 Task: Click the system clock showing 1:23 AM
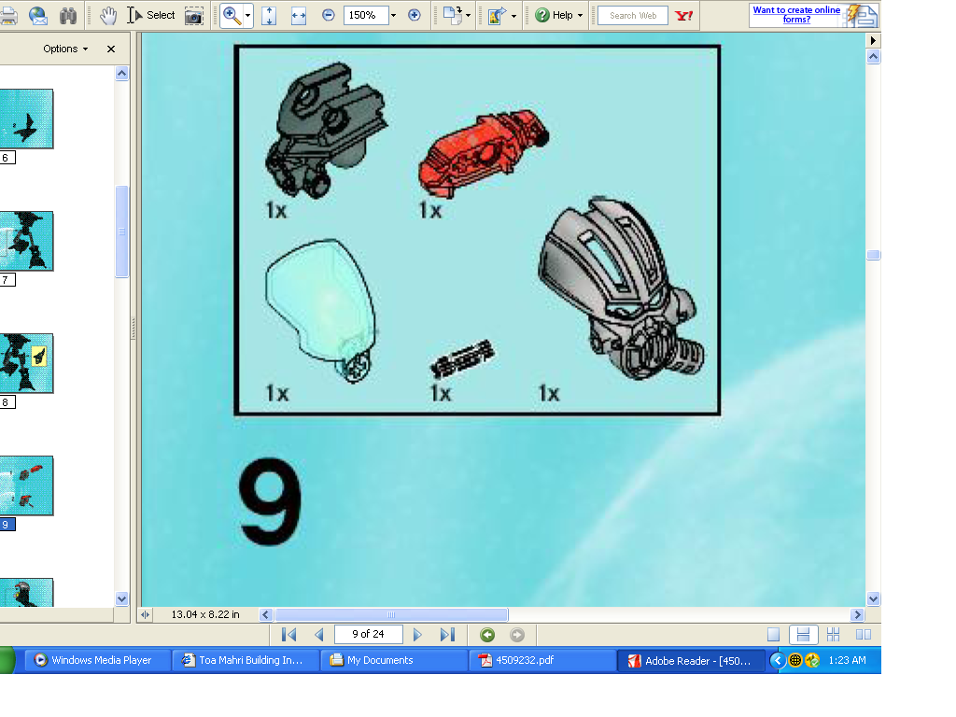847,660
